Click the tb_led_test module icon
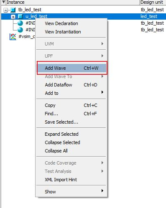This screenshot has width=166, height=208. pos(13,10)
